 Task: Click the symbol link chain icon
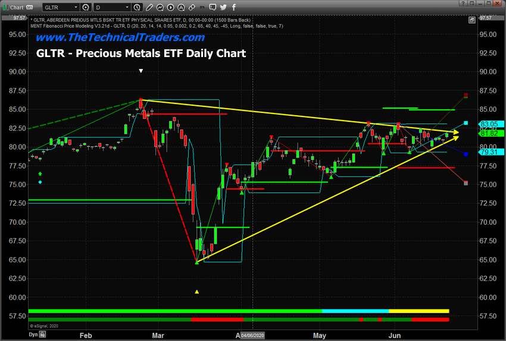coord(192,7)
